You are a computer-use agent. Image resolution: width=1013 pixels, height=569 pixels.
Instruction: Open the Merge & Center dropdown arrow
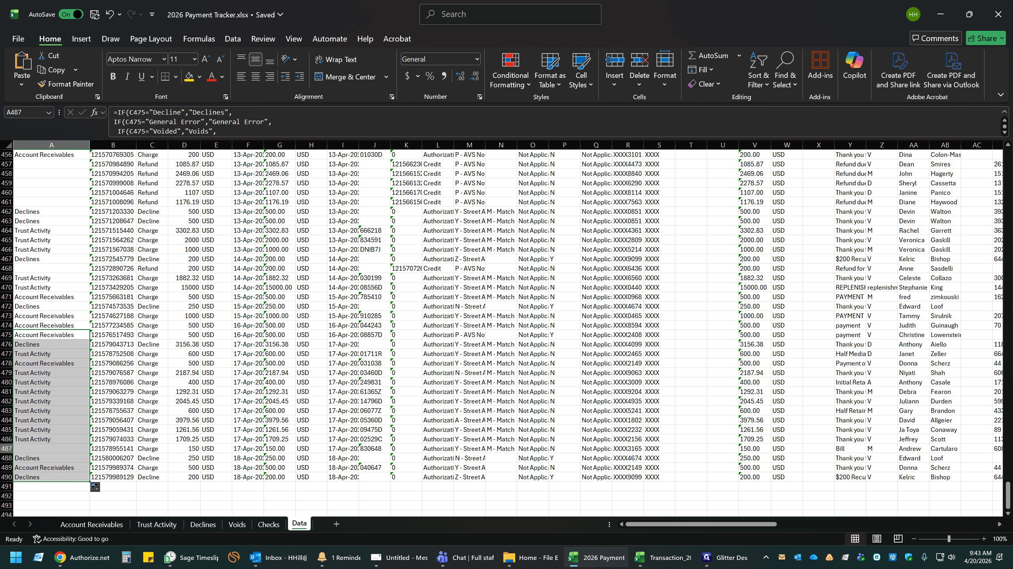coord(386,77)
